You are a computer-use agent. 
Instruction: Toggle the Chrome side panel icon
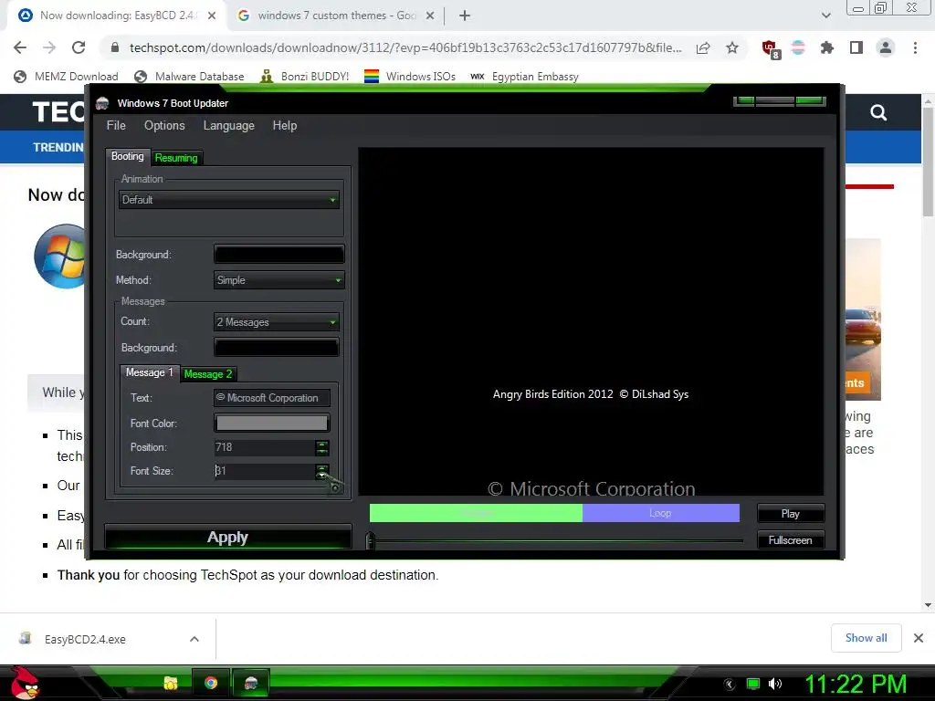(856, 47)
